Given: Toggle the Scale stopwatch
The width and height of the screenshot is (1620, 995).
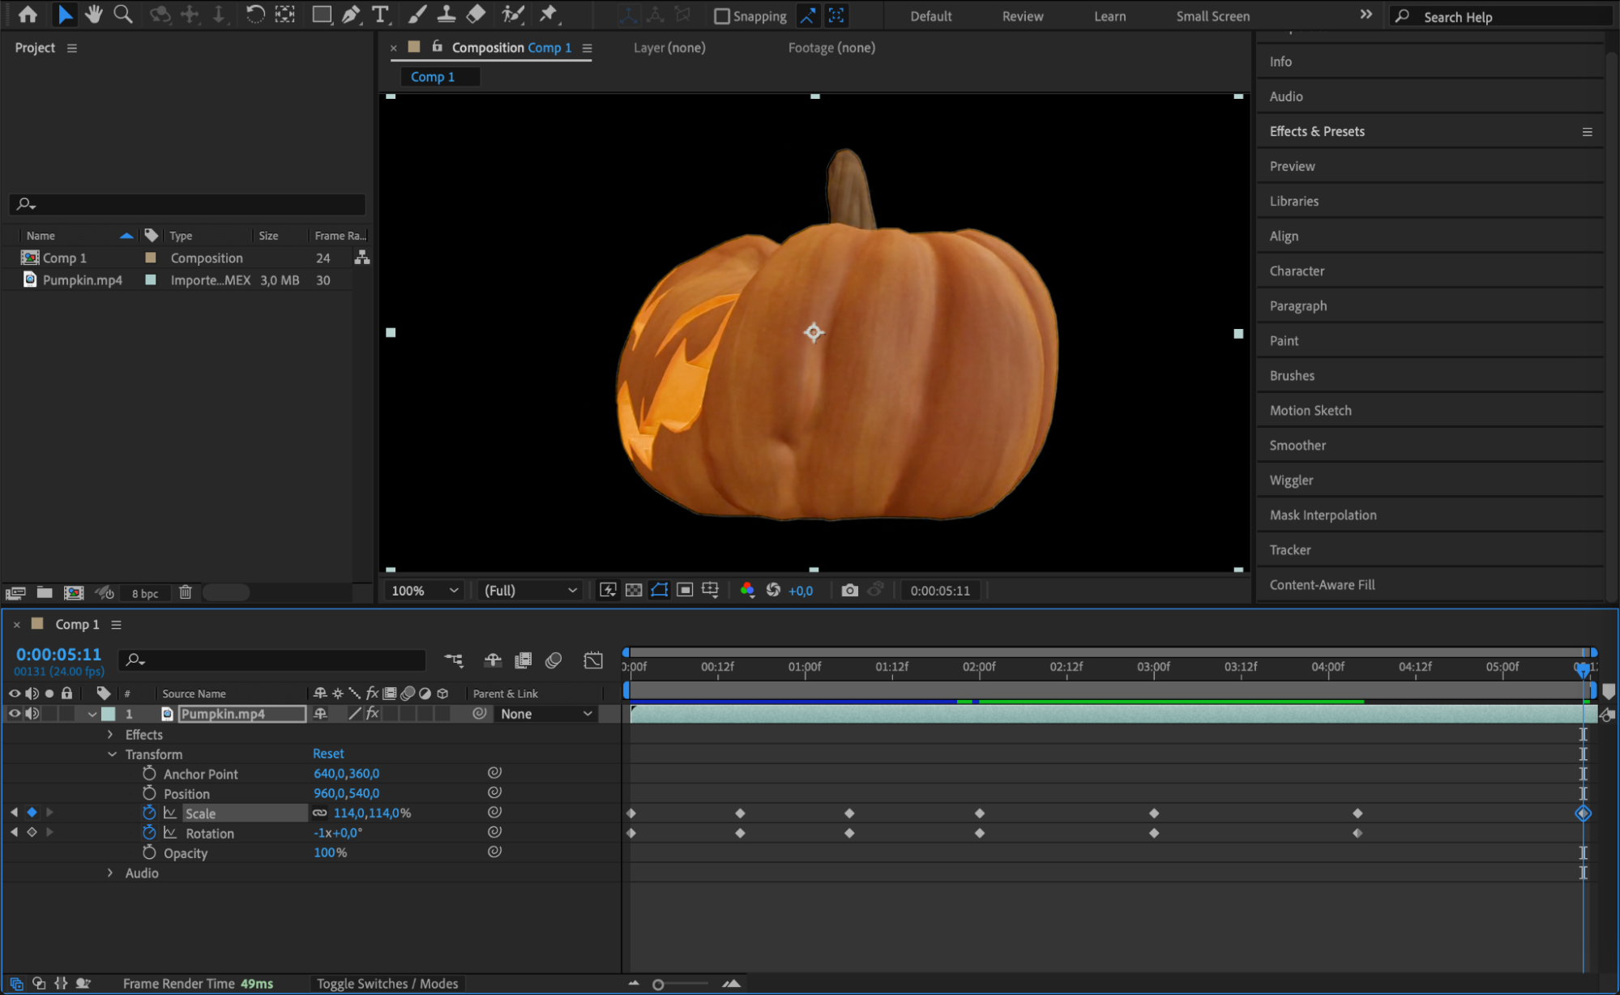Looking at the screenshot, I should (x=149, y=813).
